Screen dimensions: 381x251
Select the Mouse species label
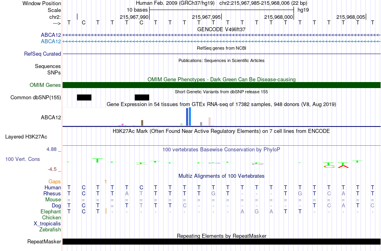[x=53, y=200]
